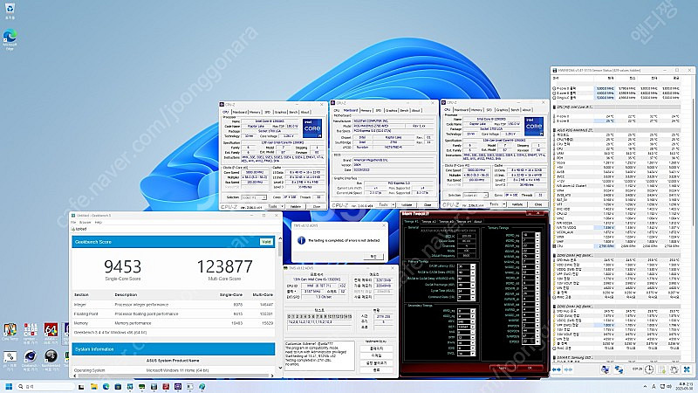
Task: Click the red app icon on taskbar
Action: (x=166, y=387)
